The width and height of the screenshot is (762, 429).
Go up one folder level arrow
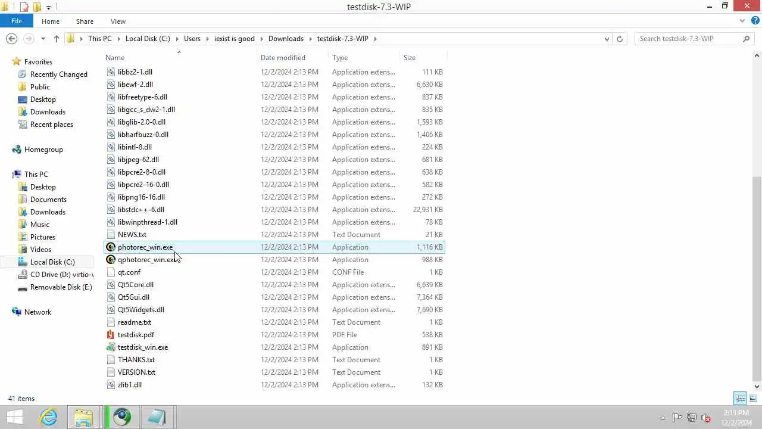click(x=57, y=39)
